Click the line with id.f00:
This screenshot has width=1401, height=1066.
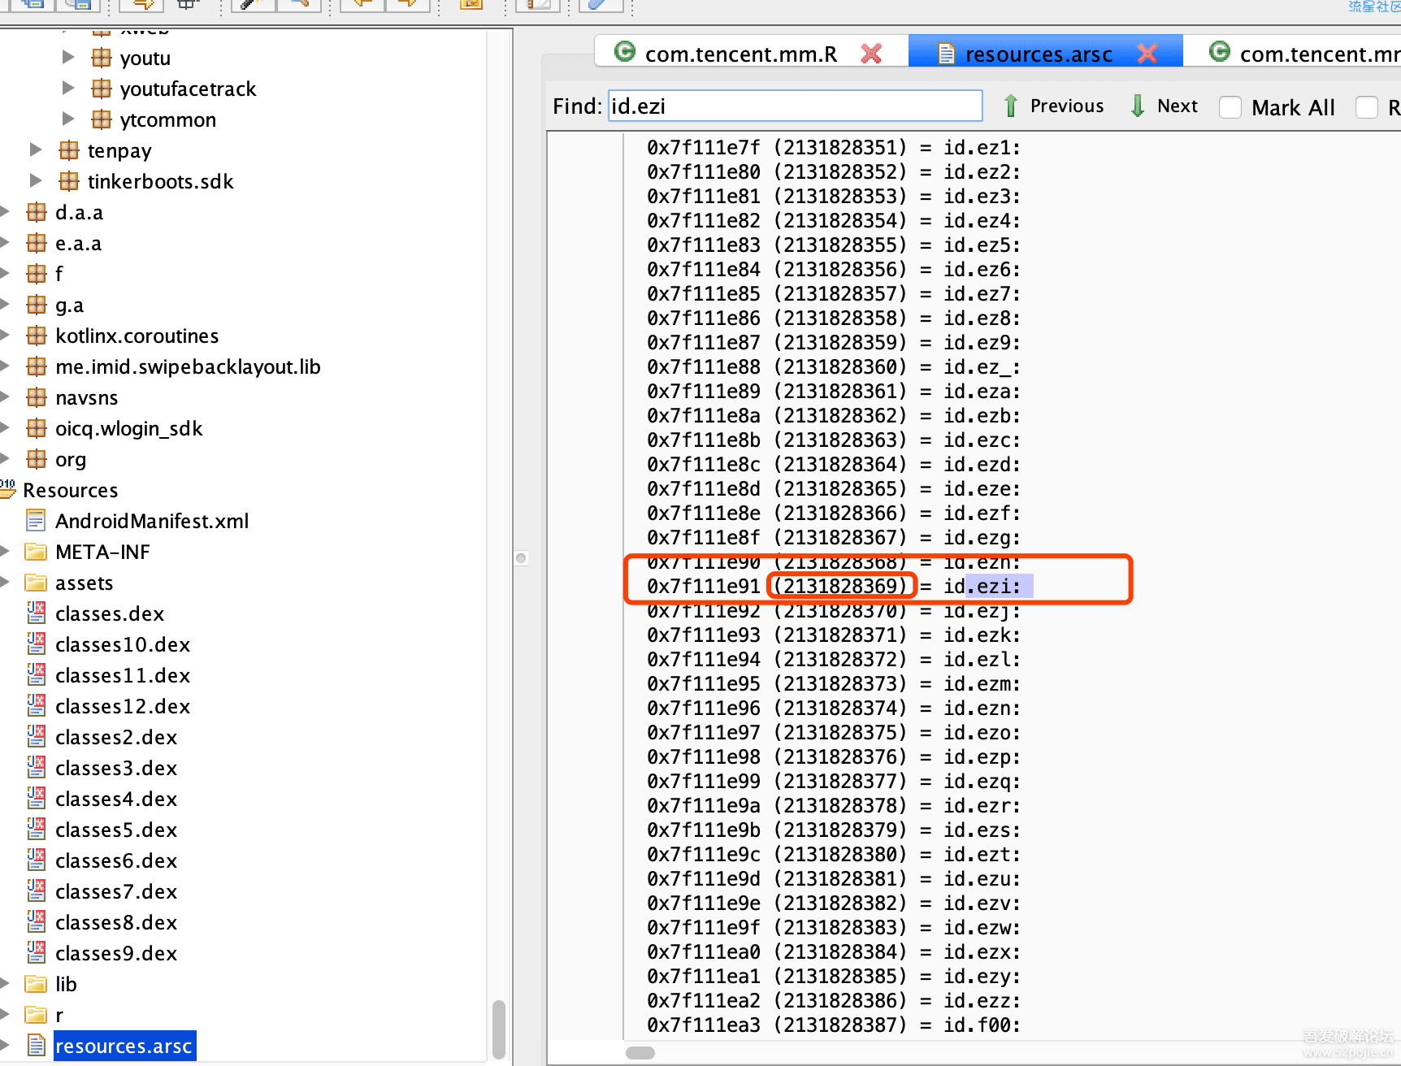[x=834, y=1025]
